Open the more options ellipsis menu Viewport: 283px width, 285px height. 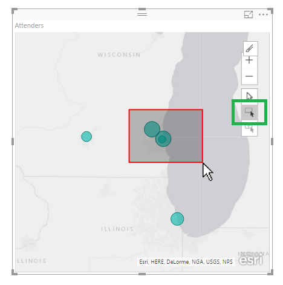(263, 15)
